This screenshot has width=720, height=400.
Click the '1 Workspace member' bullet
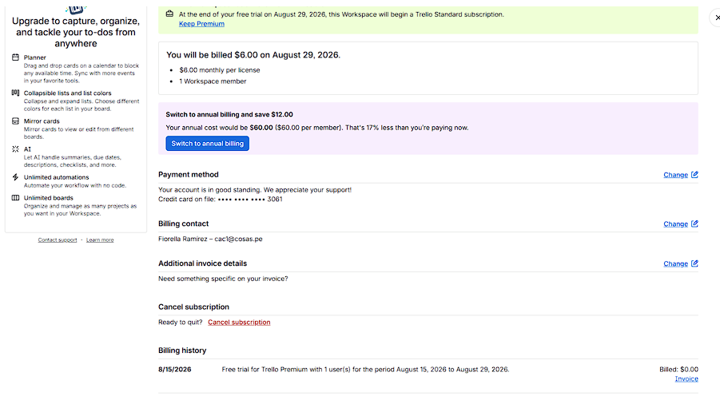(x=213, y=81)
